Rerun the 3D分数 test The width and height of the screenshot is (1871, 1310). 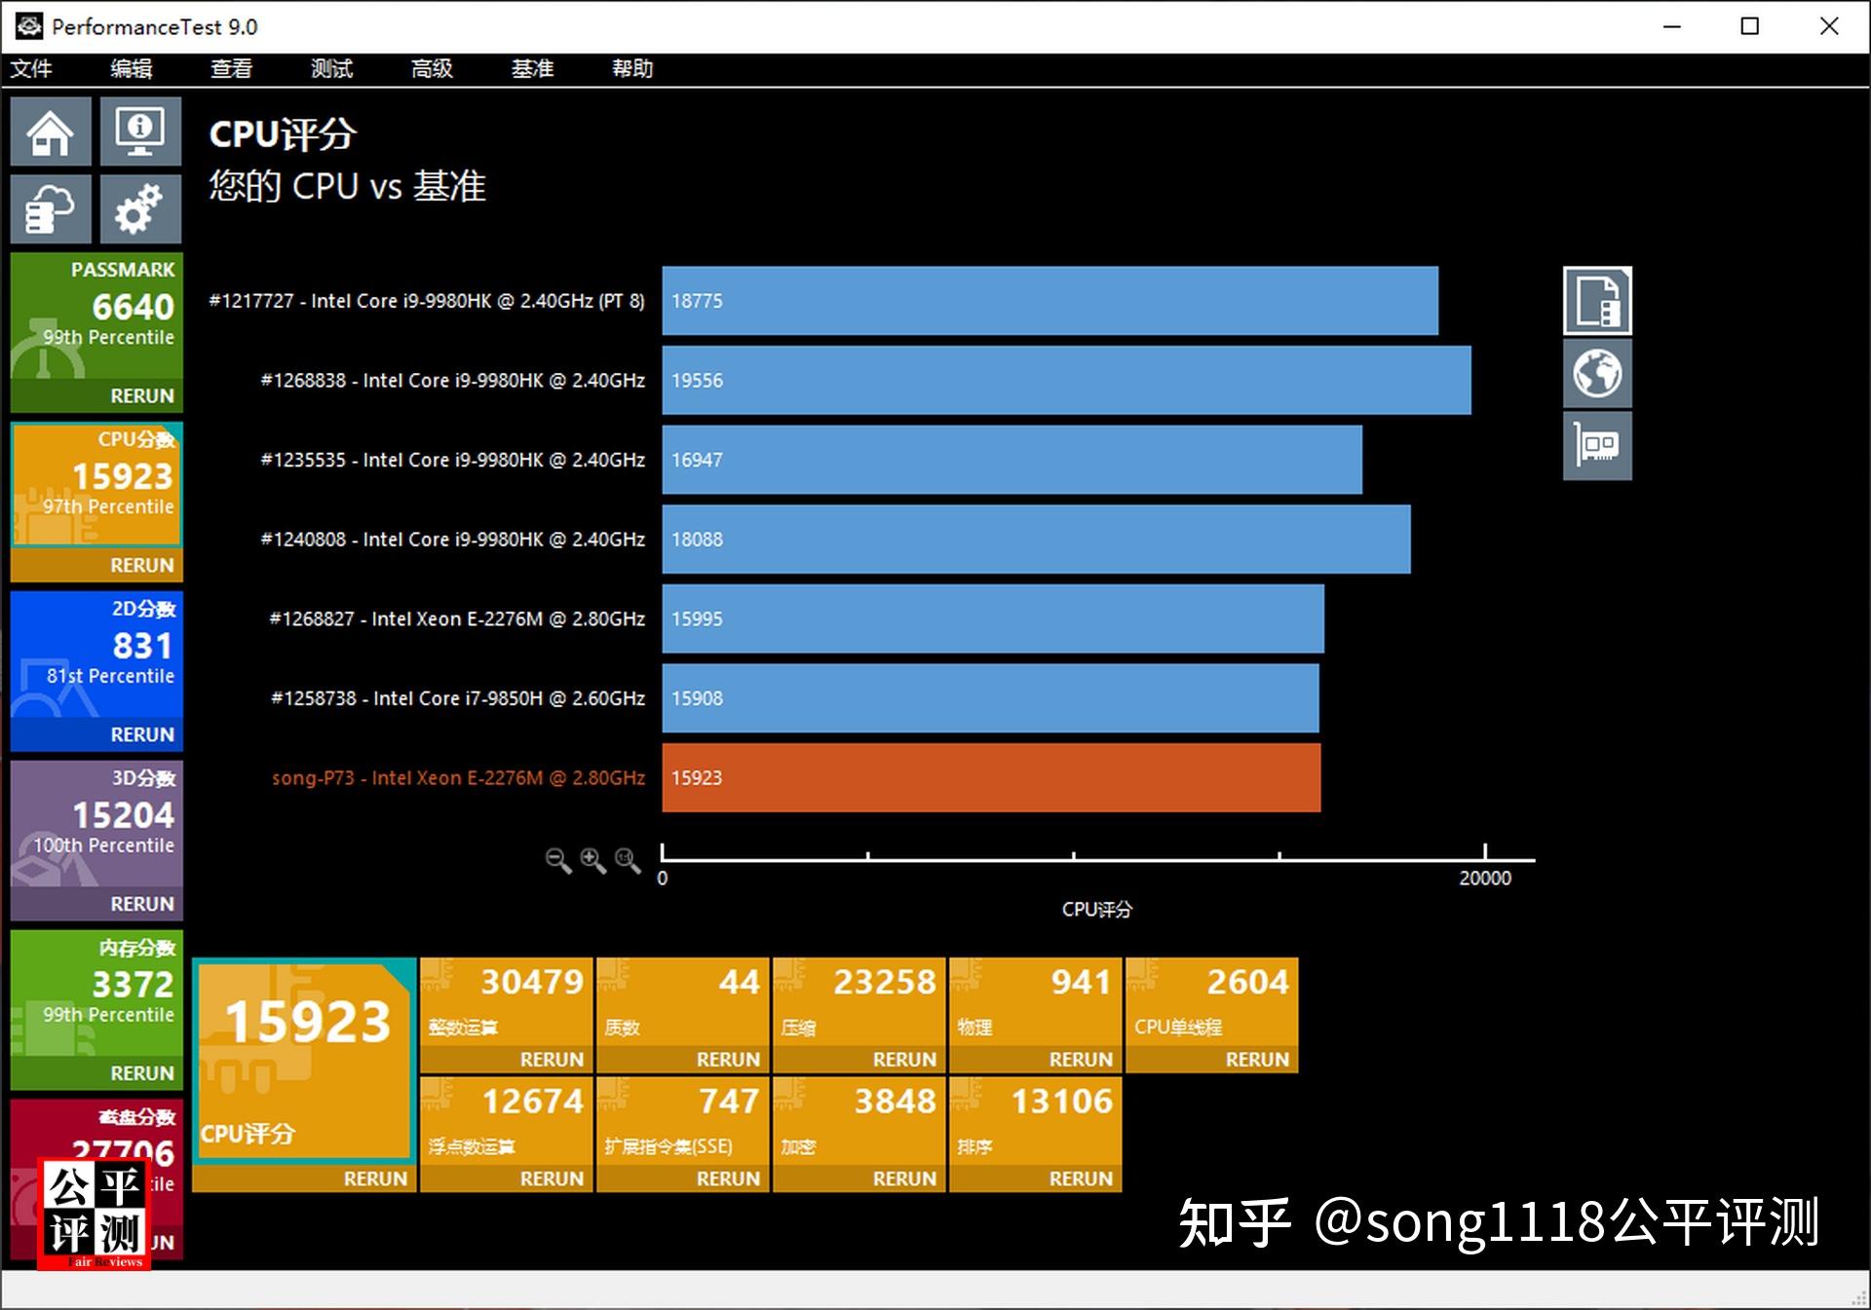coord(96,904)
